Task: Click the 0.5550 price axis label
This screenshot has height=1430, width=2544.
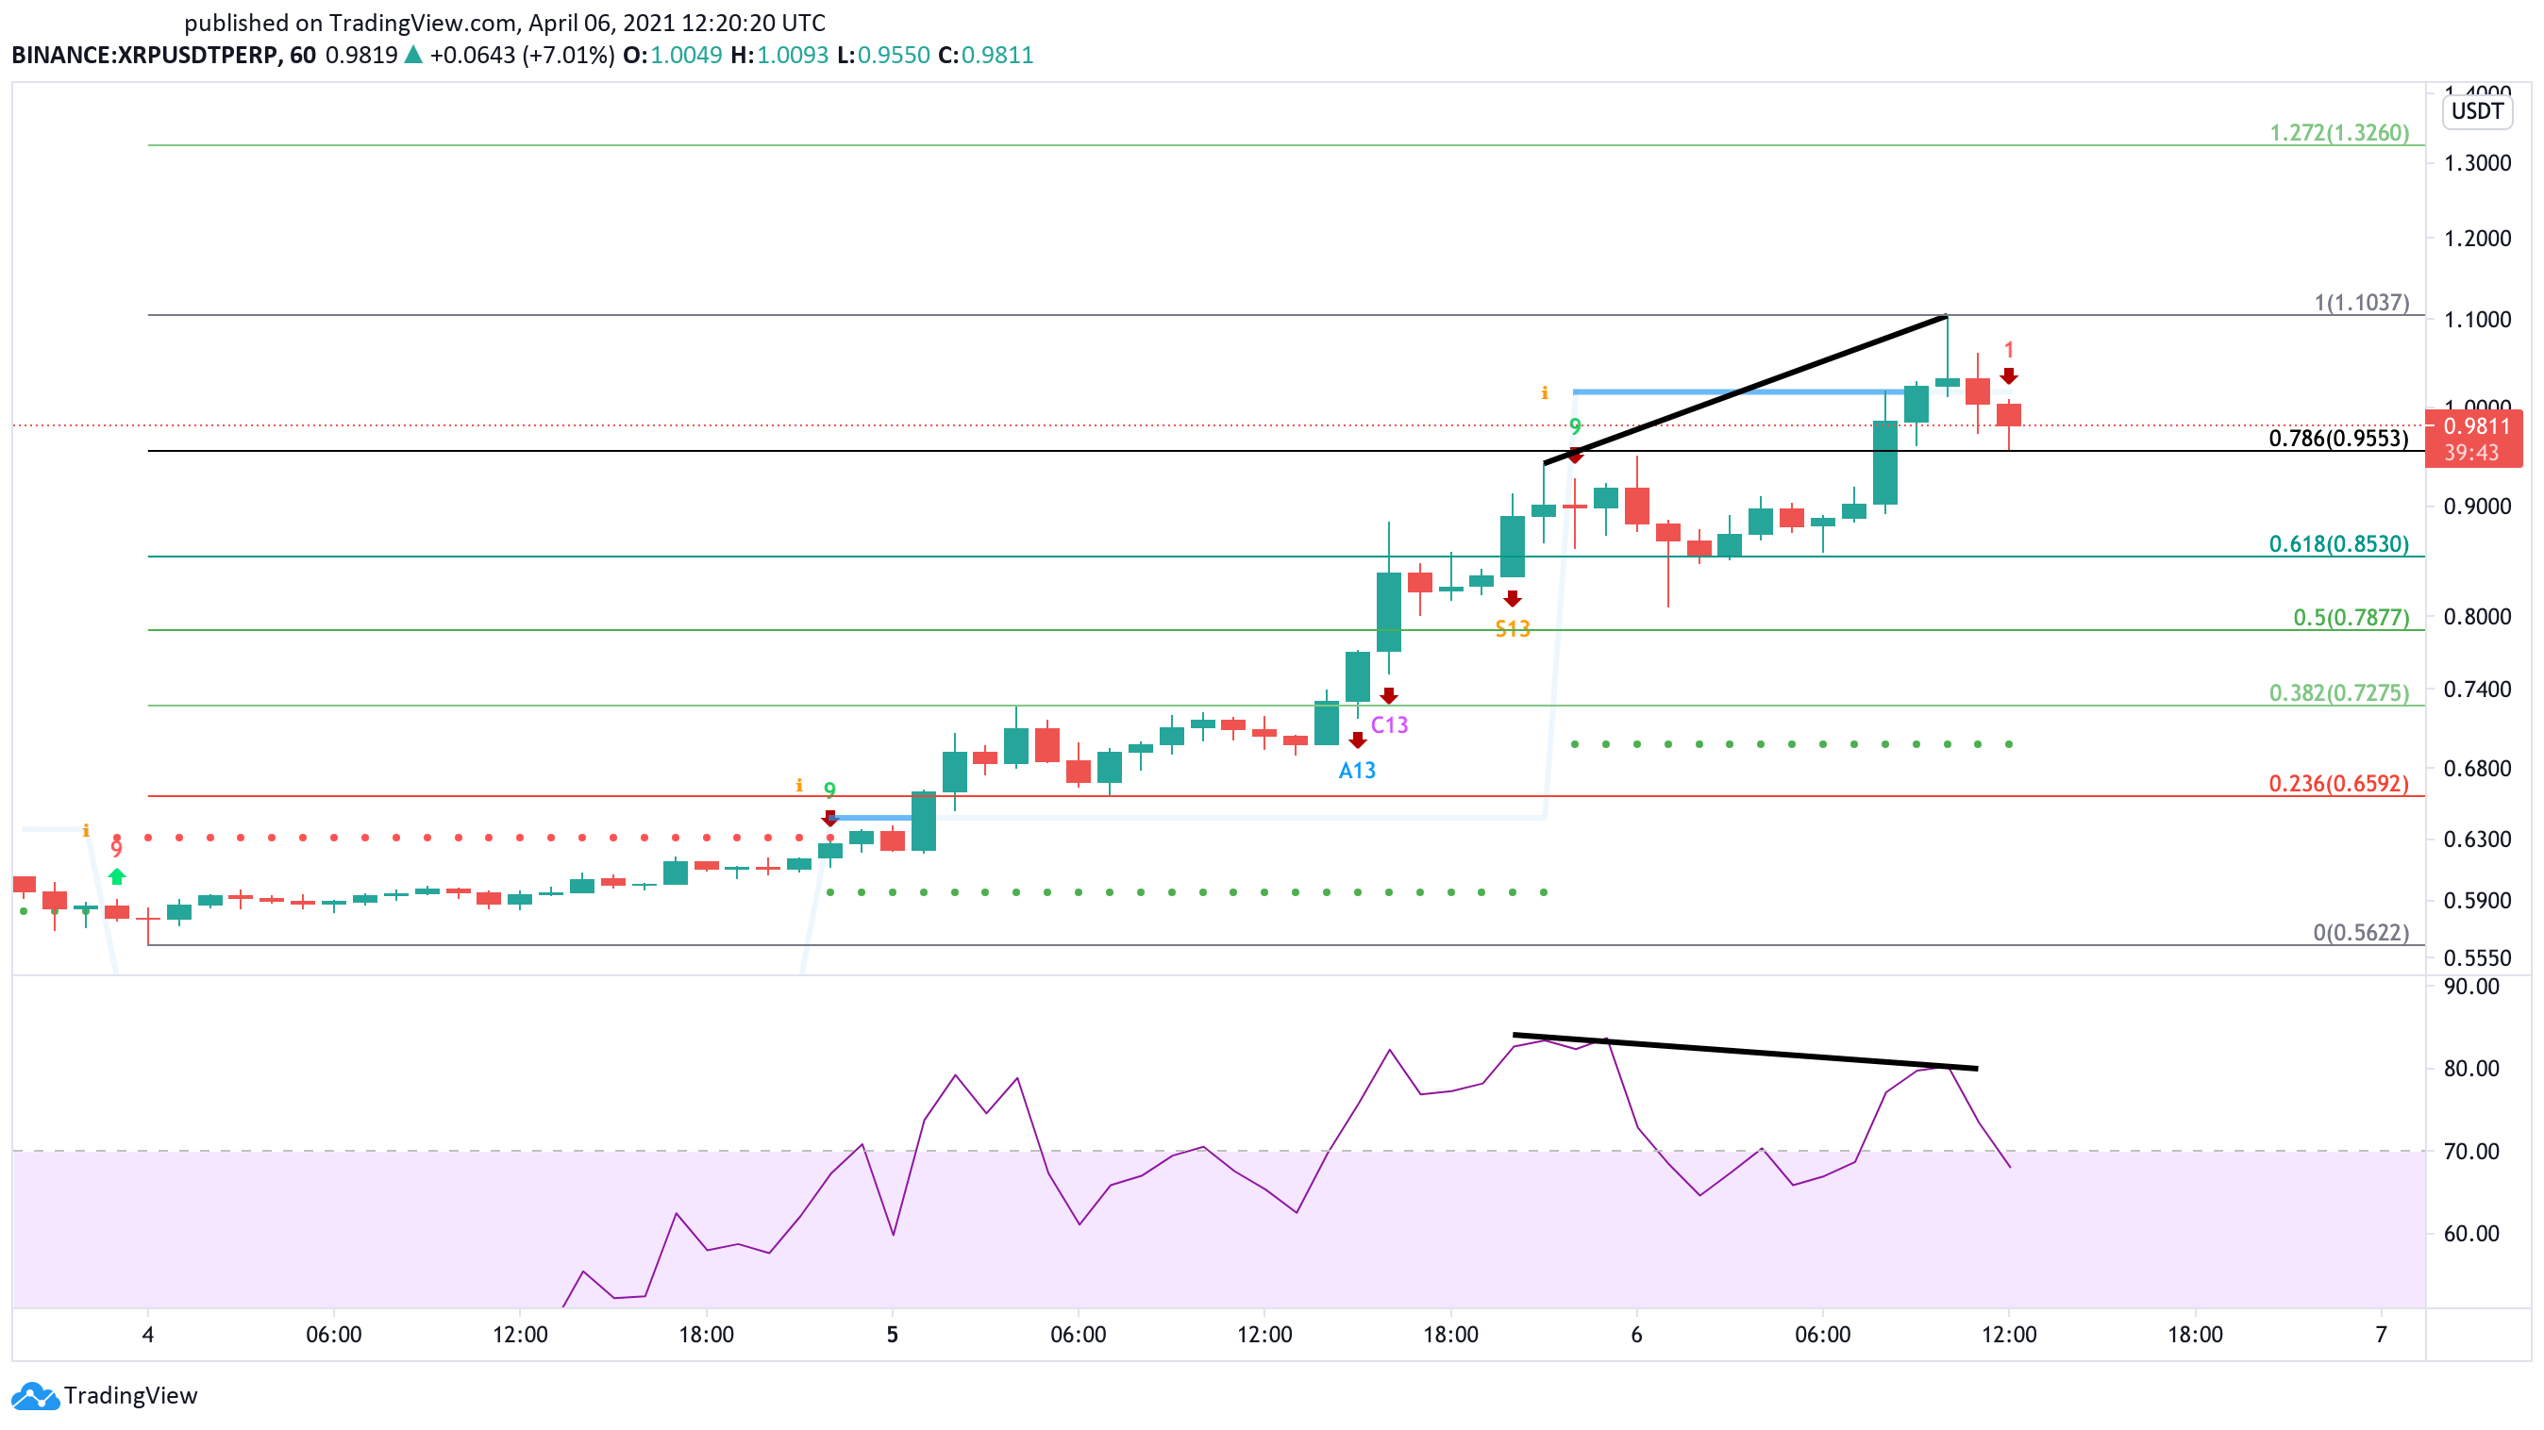Action: coord(2477,958)
